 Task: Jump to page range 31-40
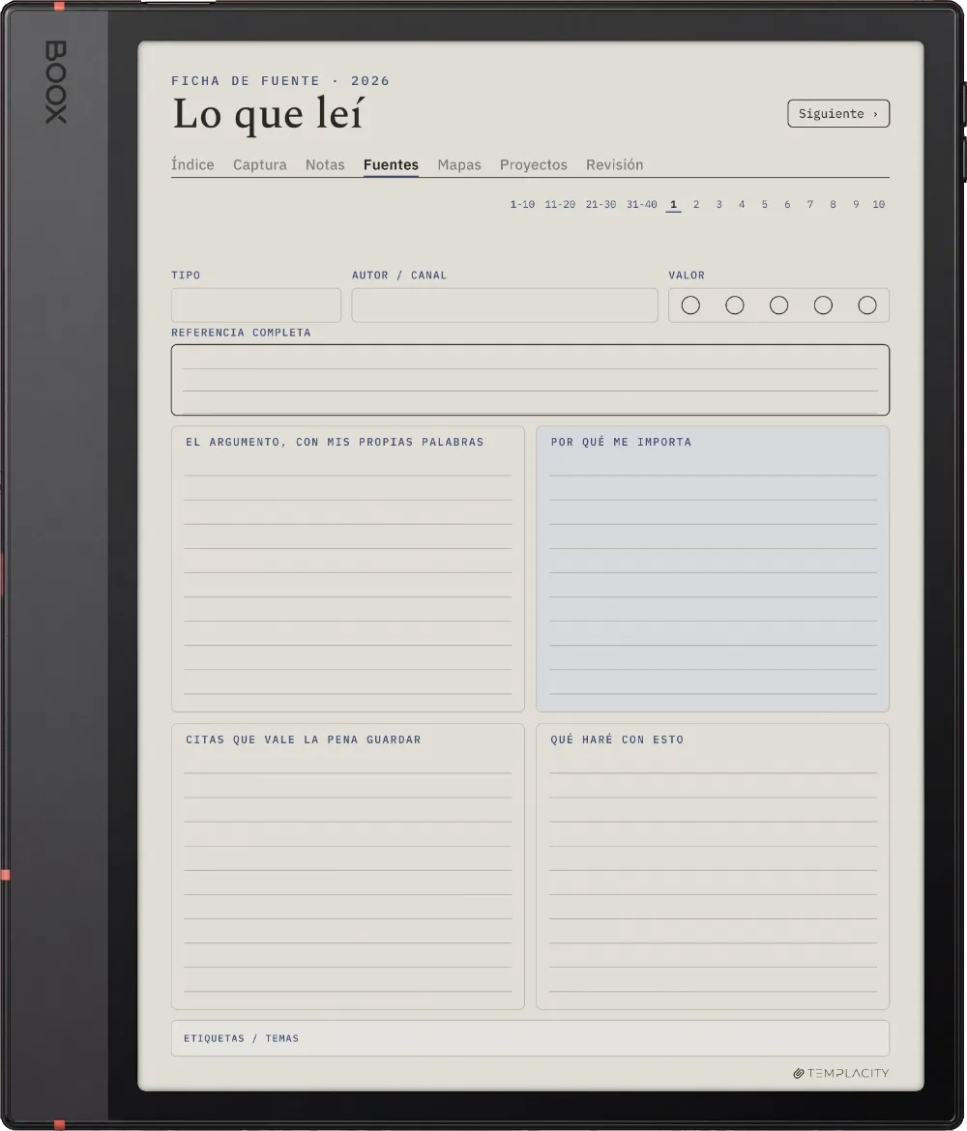pyautogui.click(x=641, y=205)
